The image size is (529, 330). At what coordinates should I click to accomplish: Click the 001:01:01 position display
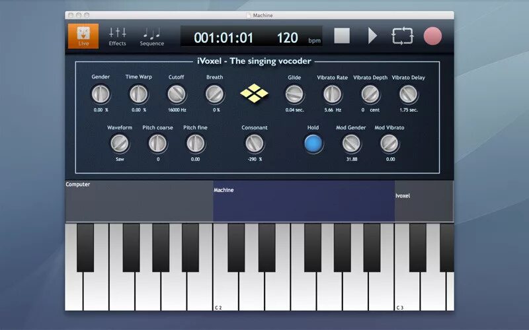pyautogui.click(x=224, y=38)
